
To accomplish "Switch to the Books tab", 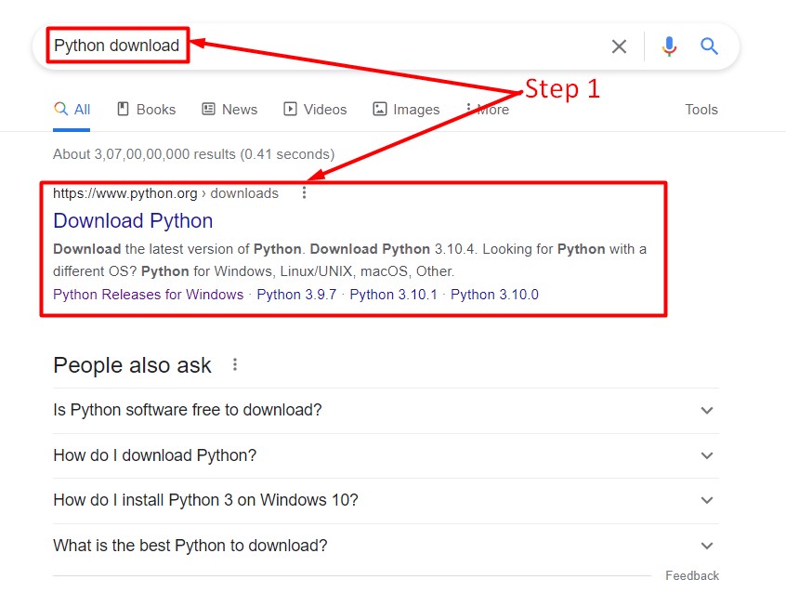I will (147, 110).
